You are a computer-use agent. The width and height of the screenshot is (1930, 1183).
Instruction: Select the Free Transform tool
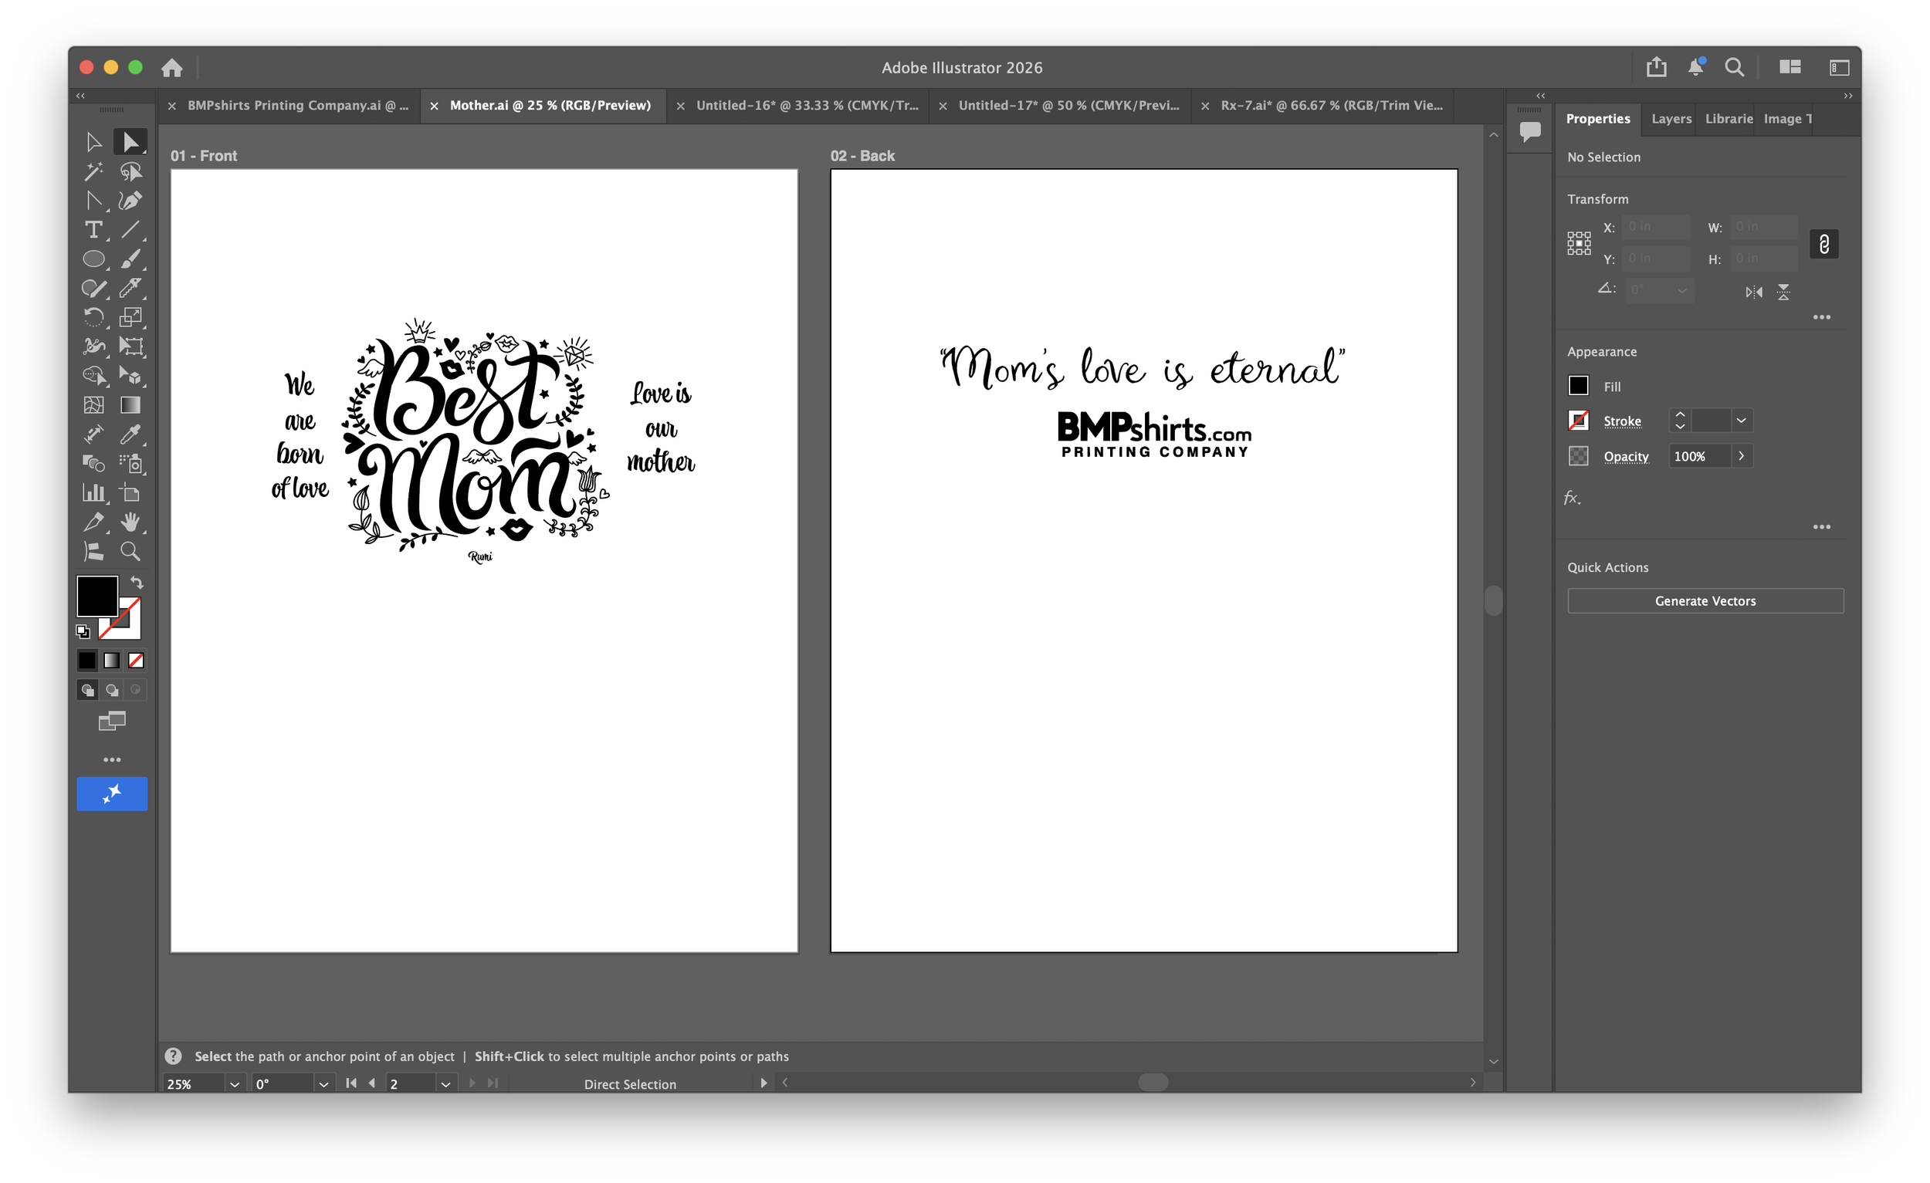[x=130, y=346]
